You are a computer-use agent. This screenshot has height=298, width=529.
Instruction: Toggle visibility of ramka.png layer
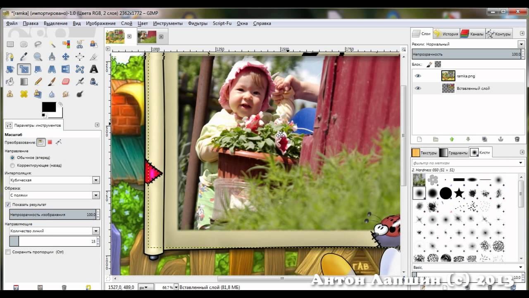418,76
